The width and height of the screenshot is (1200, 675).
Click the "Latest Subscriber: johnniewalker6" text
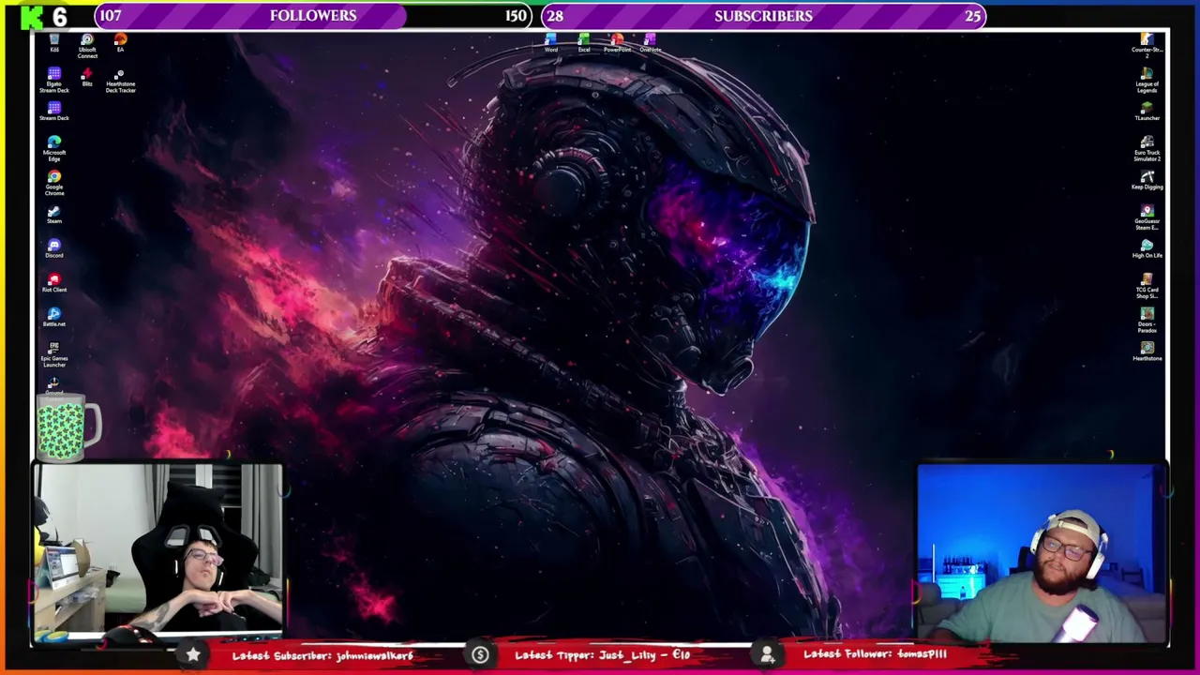(322, 655)
